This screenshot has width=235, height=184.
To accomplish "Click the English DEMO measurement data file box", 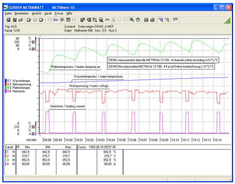I will coord(163,60).
